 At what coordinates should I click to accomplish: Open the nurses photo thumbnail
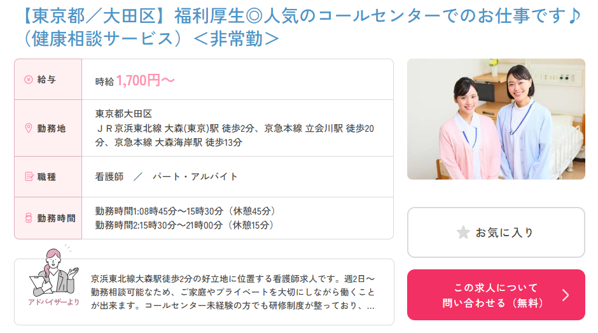496,119
